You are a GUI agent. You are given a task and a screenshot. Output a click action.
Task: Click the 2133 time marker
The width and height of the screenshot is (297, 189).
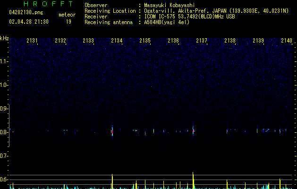coord(88,41)
